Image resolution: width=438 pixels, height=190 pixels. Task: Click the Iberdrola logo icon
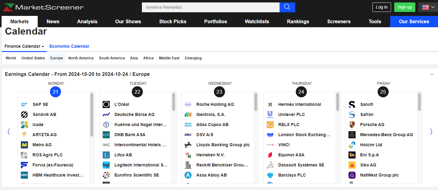[188, 114]
